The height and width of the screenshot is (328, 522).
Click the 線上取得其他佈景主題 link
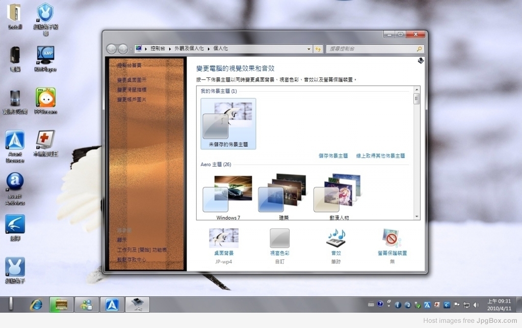click(x=380, y=156)
